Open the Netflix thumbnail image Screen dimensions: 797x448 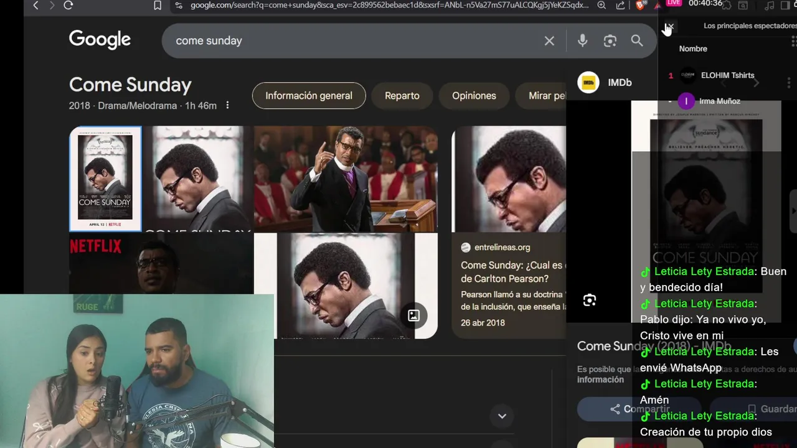click(x=161, y=264)
